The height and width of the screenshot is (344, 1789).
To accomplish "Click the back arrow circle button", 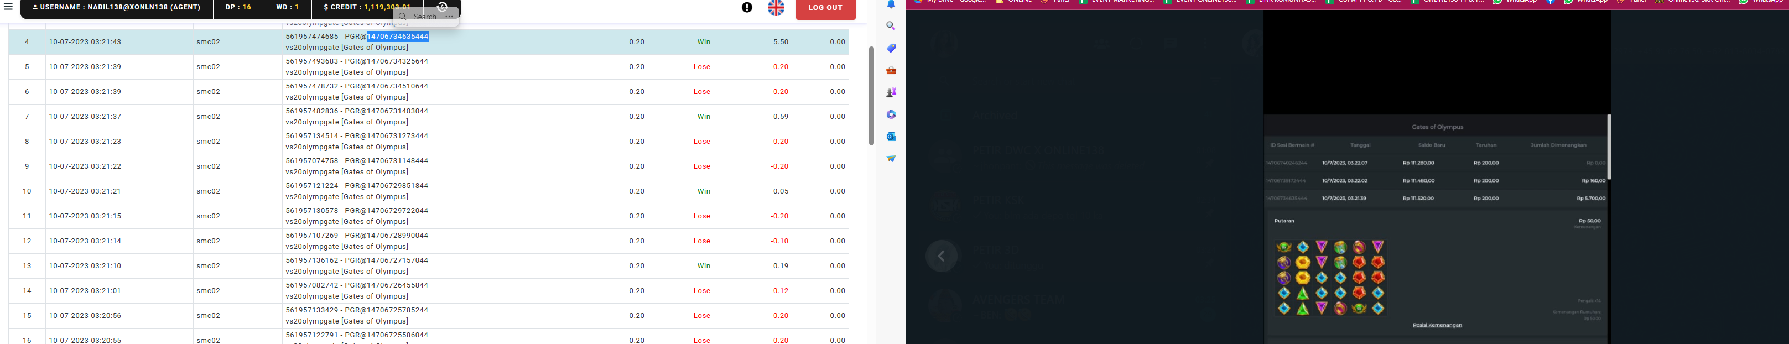I will point(941,256).
